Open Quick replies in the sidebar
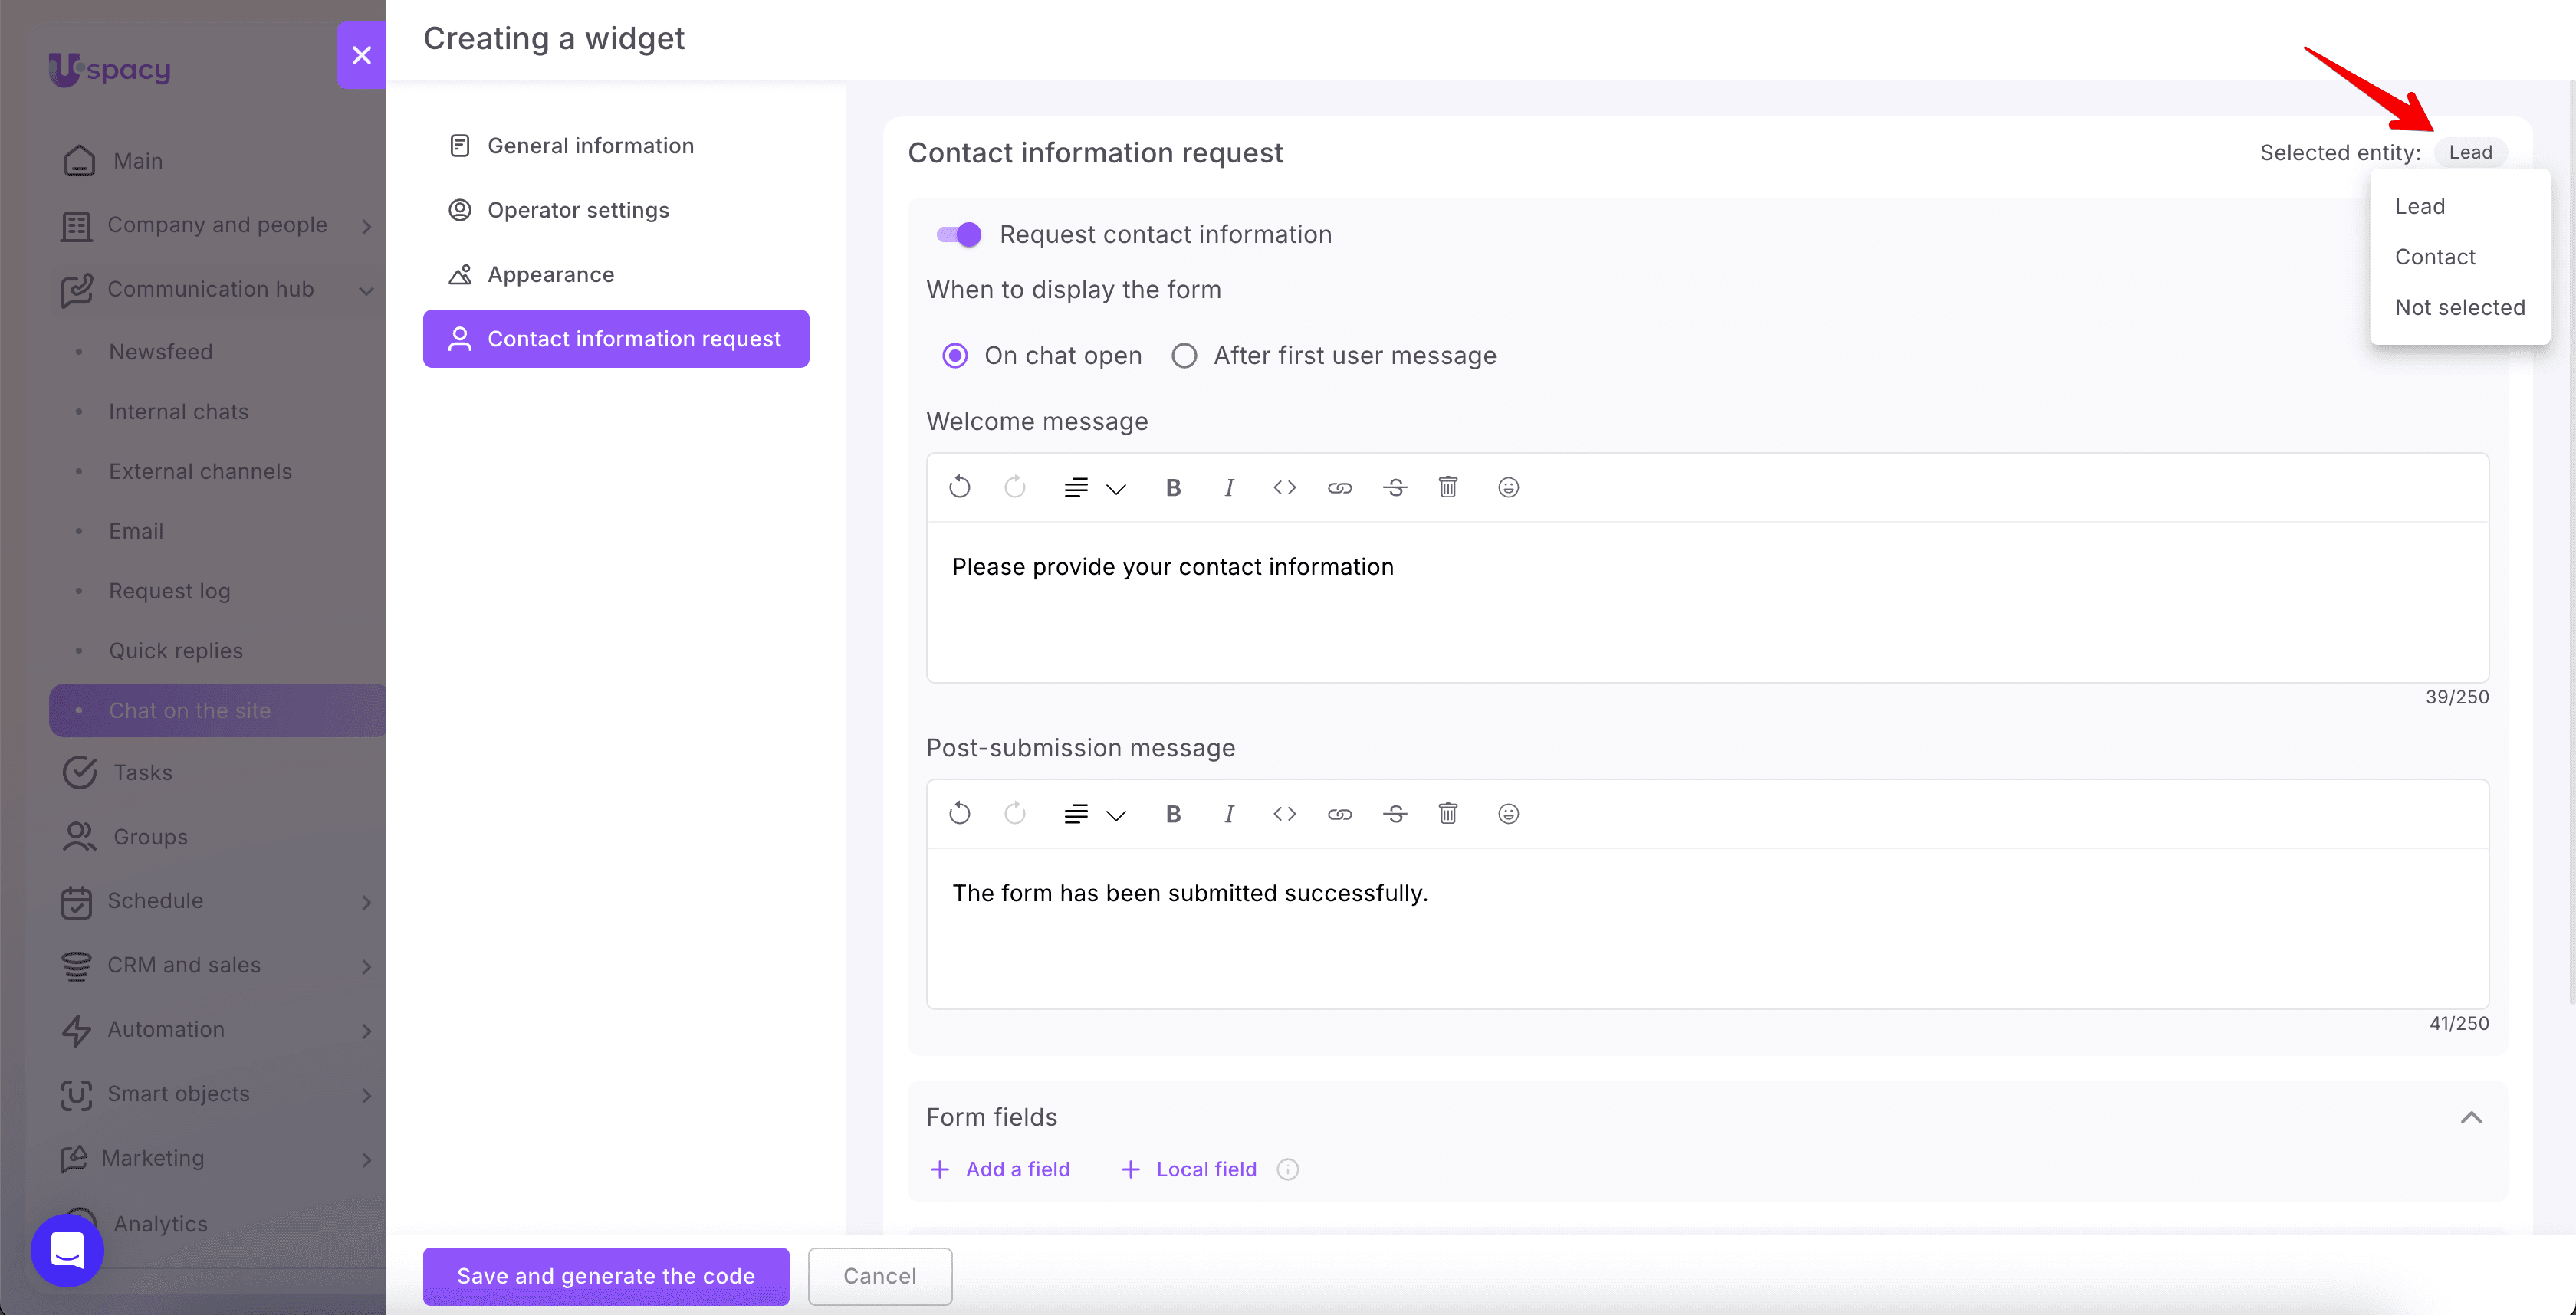 point(176,651)
